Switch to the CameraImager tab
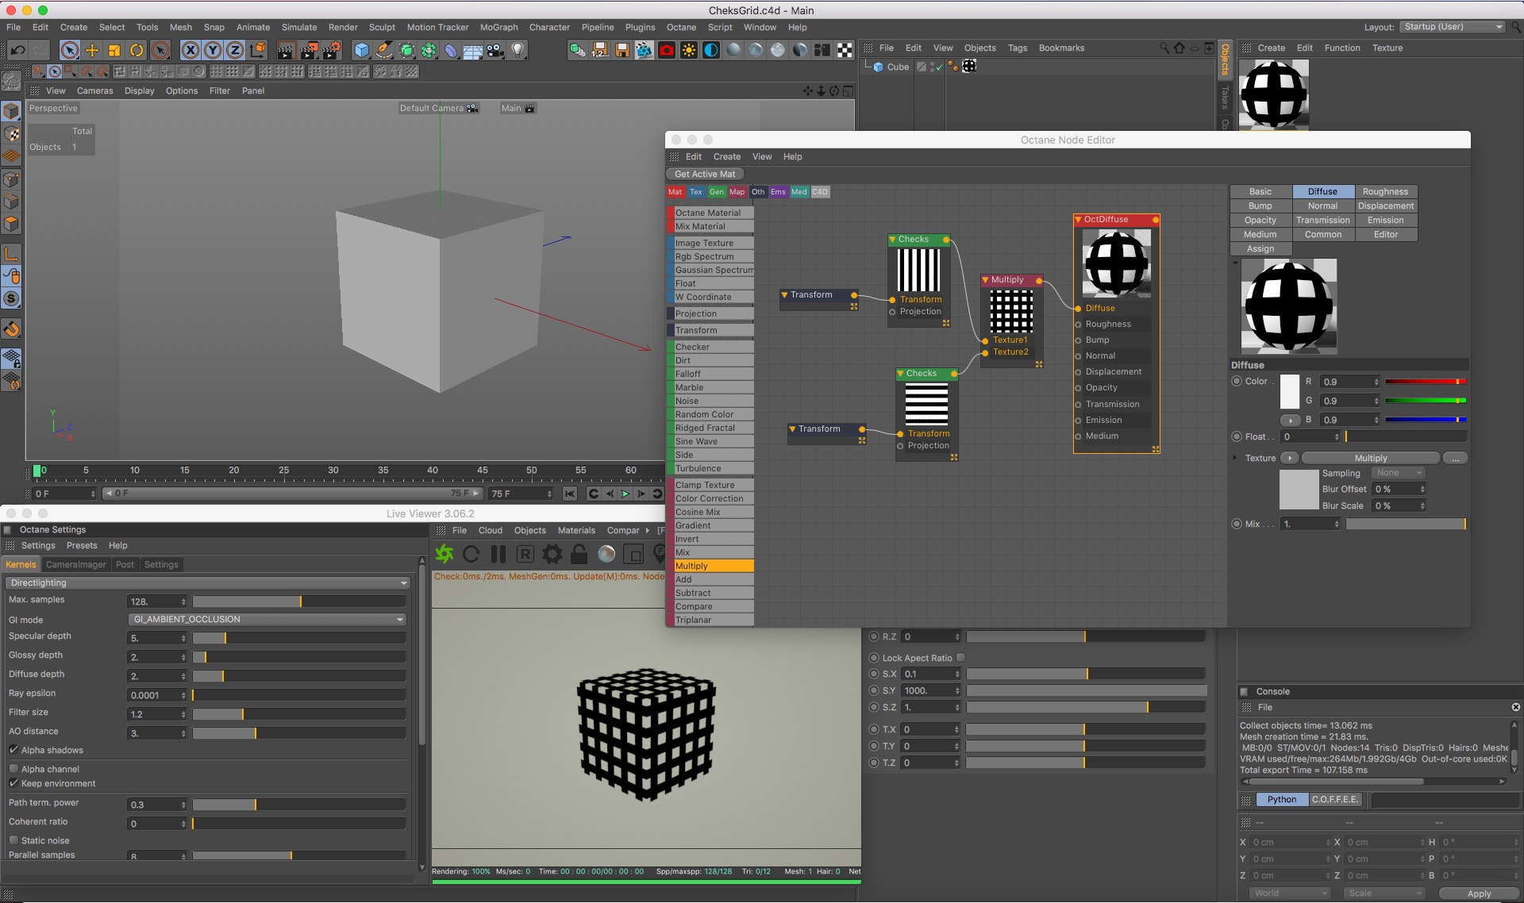Screen dimensions: 1524x903 coord(75,564)
